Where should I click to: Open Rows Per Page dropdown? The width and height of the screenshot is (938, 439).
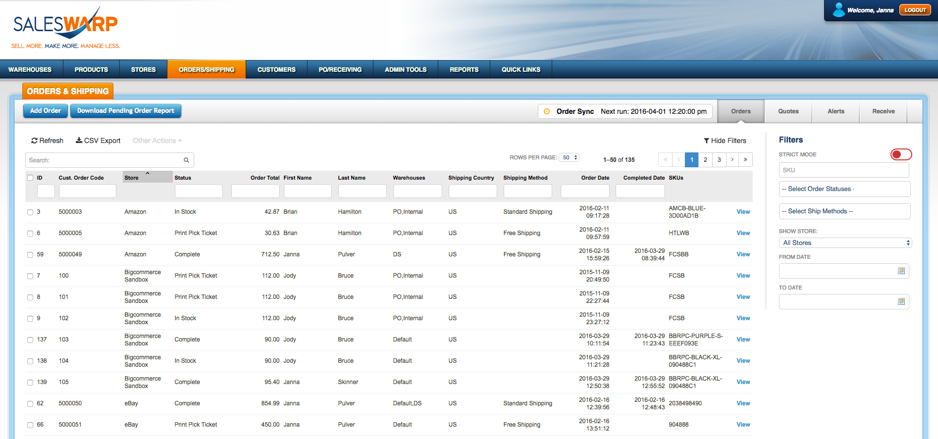click(569, 157)
